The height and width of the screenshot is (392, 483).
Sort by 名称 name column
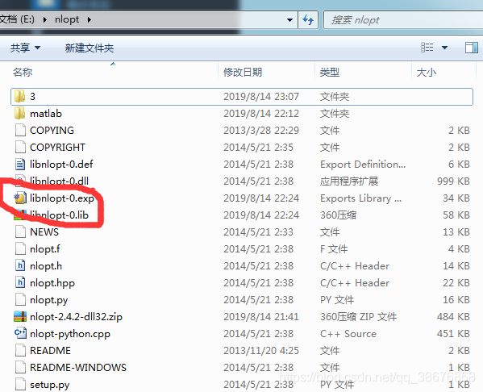(x=23, y=72)
